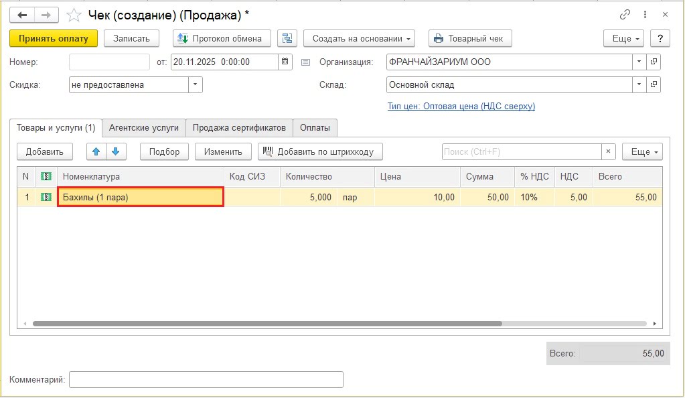685x398 pixels.
Task: Clear the search field with X
Action: point(608,151)
